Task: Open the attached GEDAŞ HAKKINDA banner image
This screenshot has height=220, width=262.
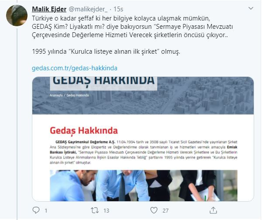Action: click(143, 96)
